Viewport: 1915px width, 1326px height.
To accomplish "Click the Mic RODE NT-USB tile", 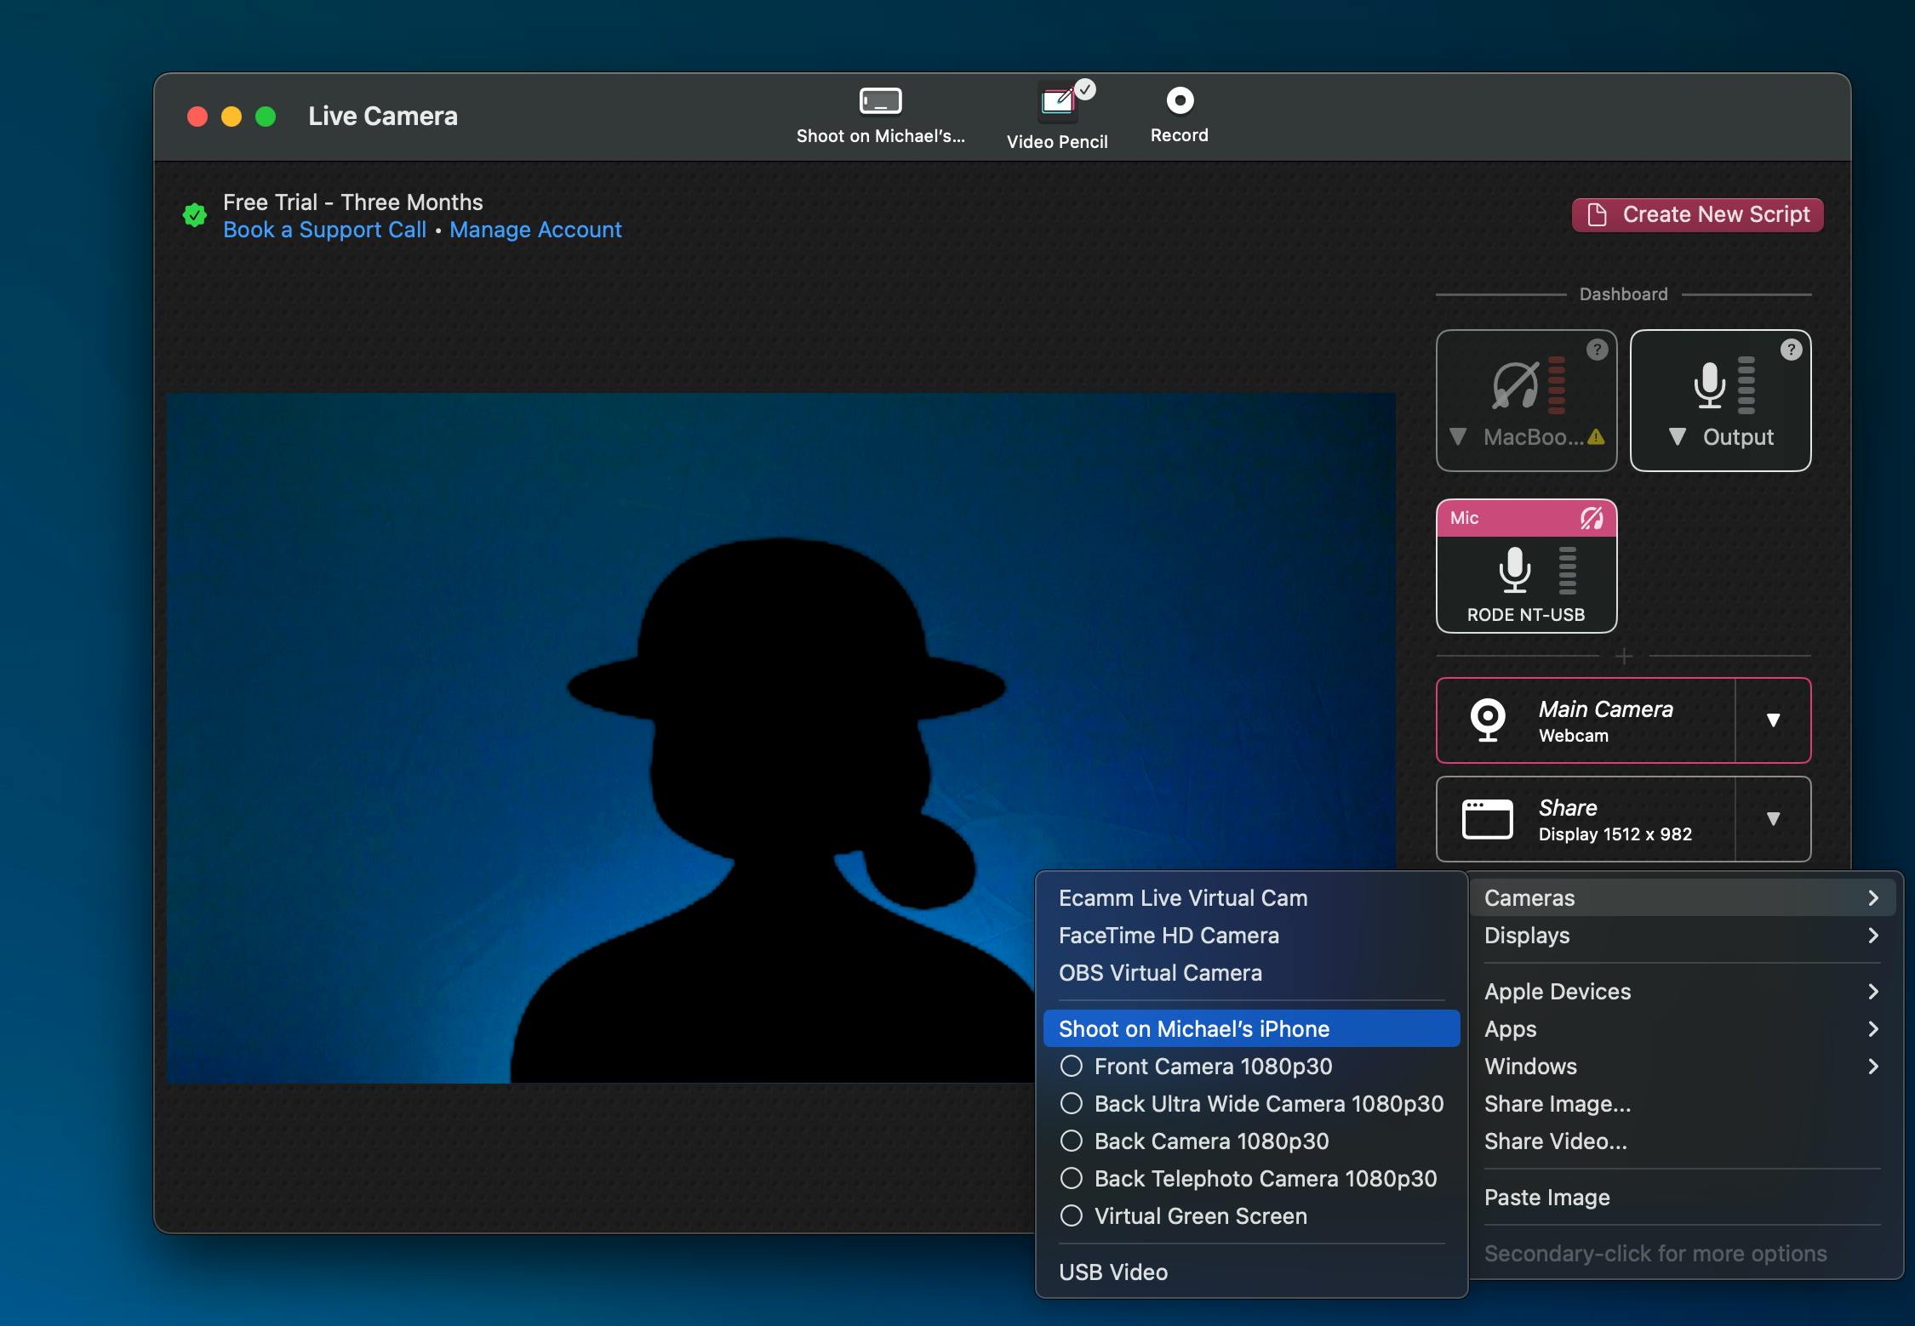I will 1527,566.
